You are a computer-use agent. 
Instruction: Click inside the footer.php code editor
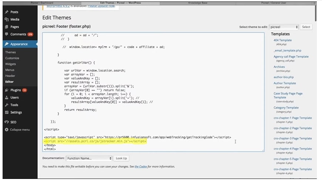tap(153, 92)
